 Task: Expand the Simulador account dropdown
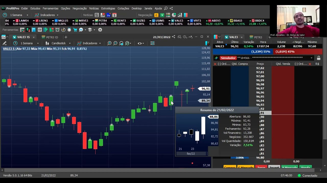[311, 58]
